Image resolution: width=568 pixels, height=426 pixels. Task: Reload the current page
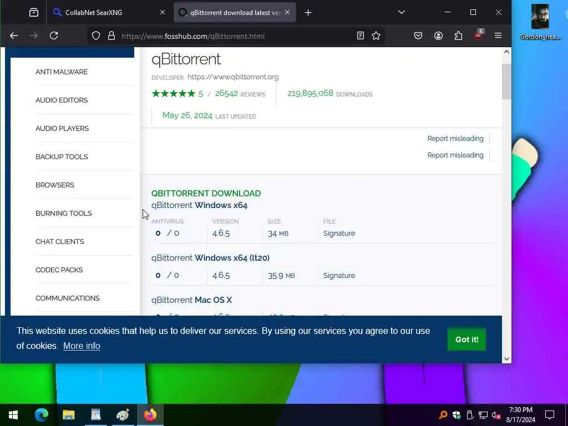click(54, 35)
